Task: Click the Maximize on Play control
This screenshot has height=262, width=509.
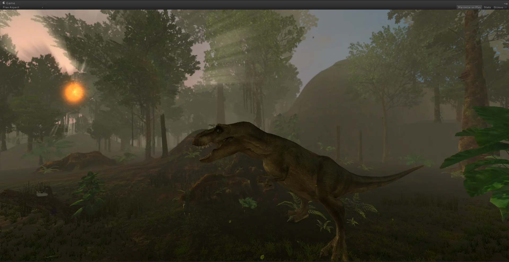Action: pos(469,7)
